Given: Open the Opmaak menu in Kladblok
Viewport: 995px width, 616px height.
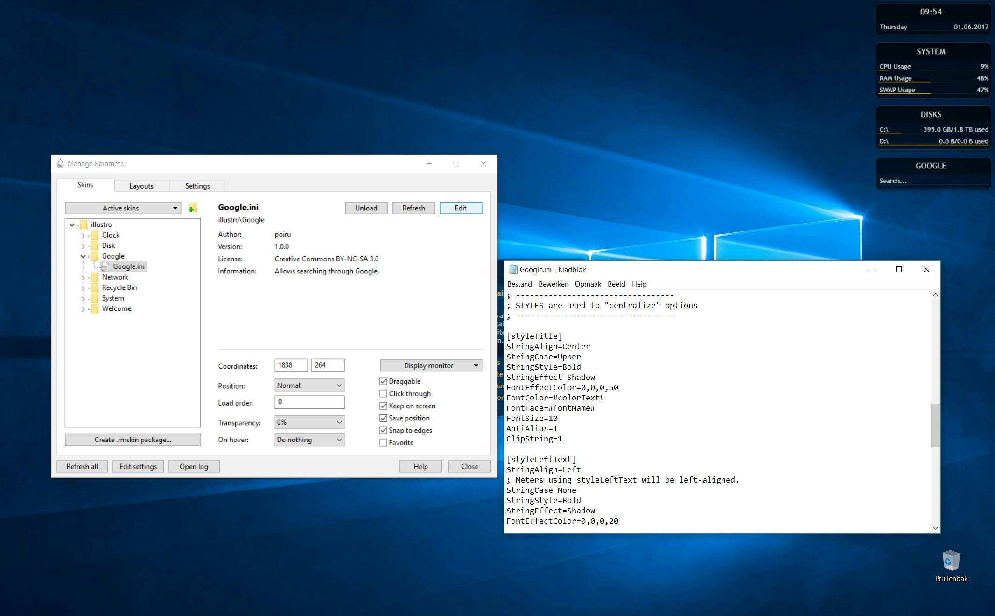Looking at the screenshot, I should tap(588, 284).
